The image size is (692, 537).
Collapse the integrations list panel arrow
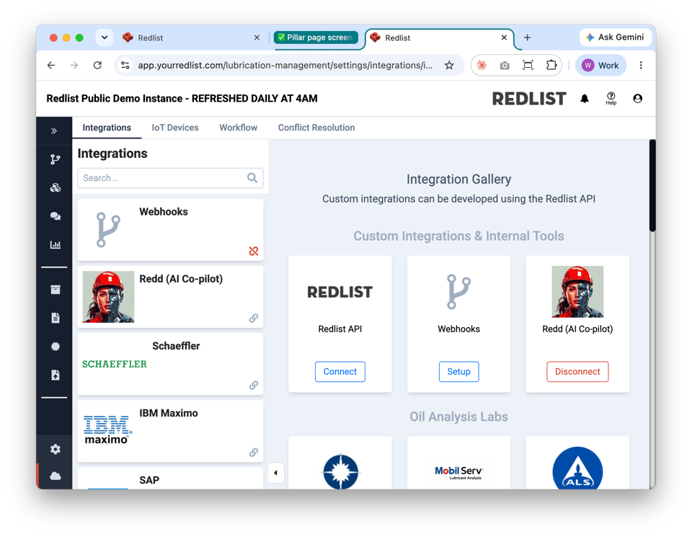276,473
